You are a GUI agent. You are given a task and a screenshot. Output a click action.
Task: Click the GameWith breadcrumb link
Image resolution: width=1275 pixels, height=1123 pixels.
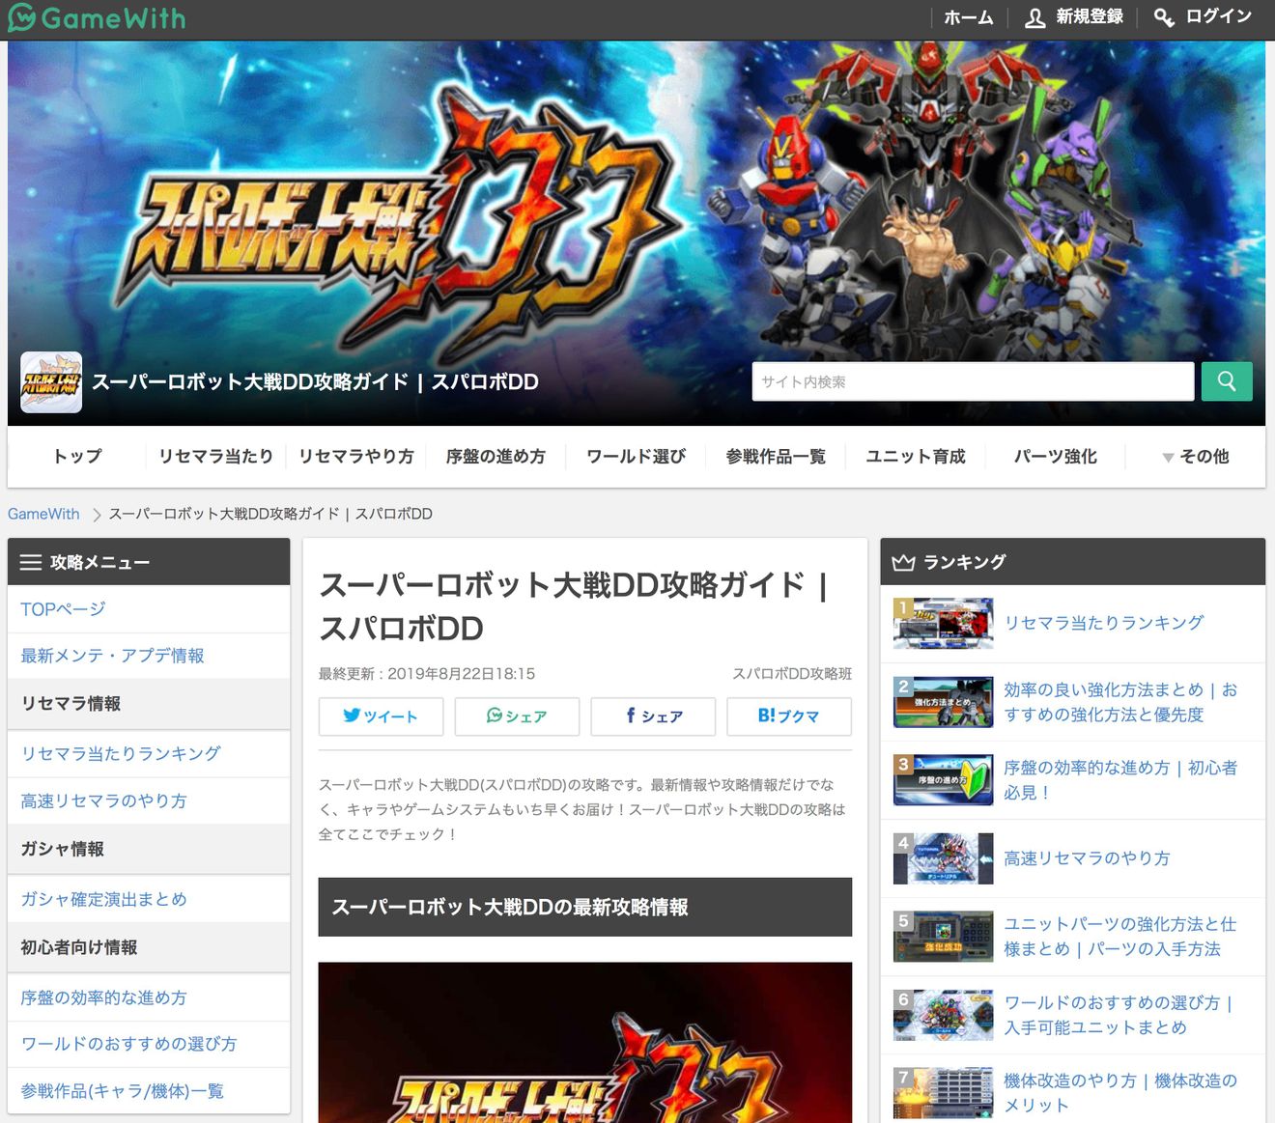coord(43,514)
